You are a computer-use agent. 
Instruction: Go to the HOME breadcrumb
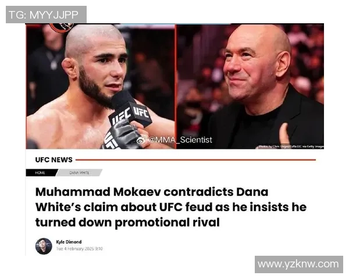point(41,173)
